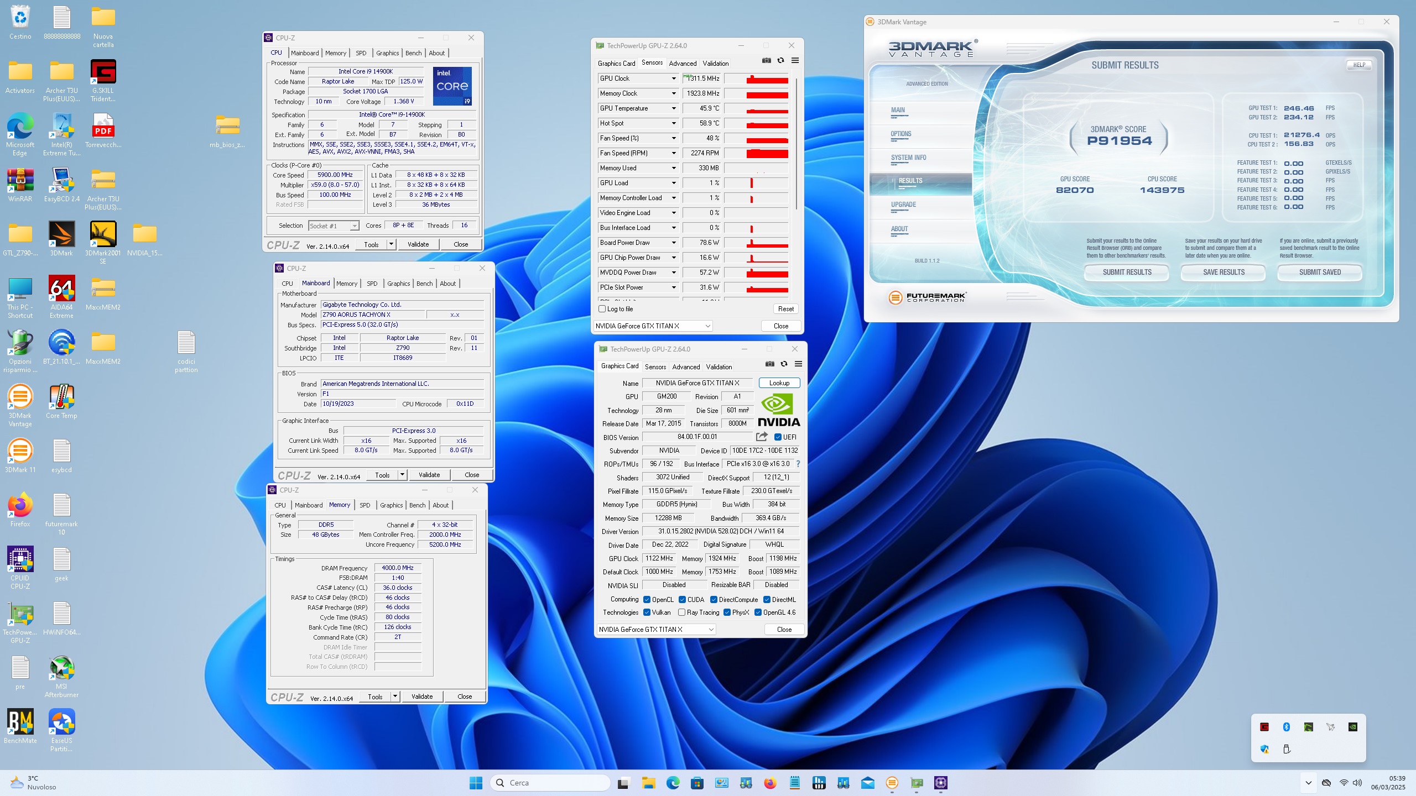Open the Core Temp desktop icon

(61, 401)
